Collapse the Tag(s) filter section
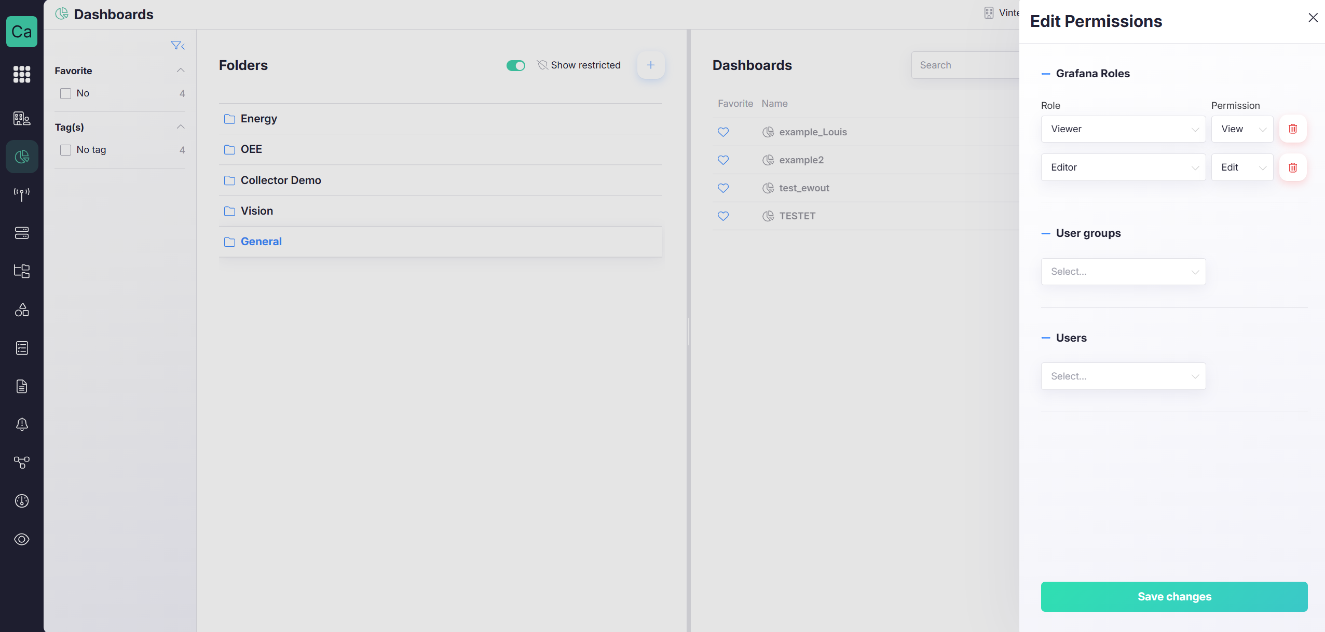 181,127
